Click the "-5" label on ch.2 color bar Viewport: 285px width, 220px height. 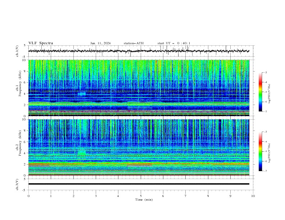point(265,151)
